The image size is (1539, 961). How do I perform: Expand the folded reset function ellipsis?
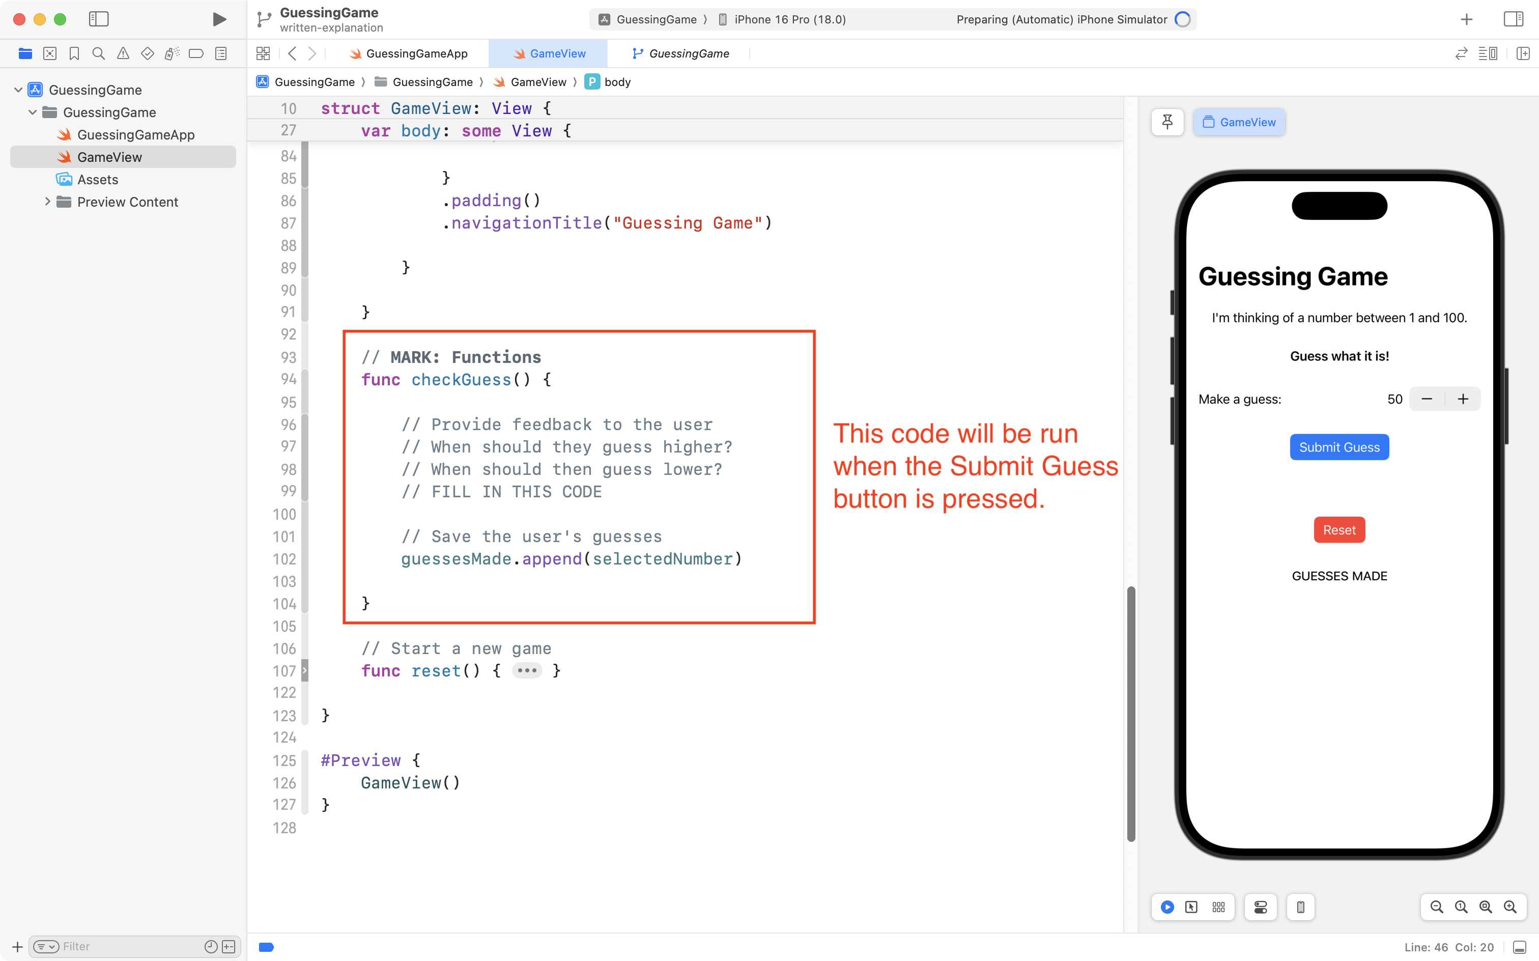coord(527,670)
